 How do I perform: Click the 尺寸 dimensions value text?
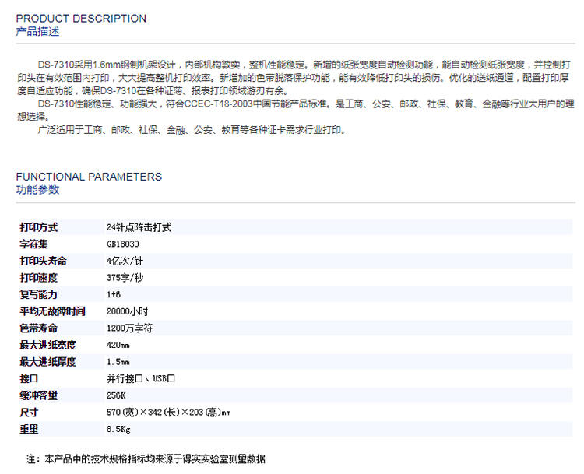coord(168,412)
